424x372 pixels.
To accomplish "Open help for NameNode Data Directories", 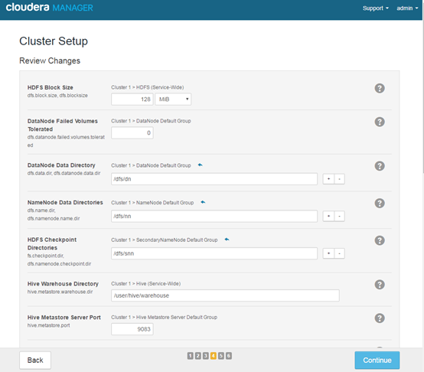I will pos(380,203).
